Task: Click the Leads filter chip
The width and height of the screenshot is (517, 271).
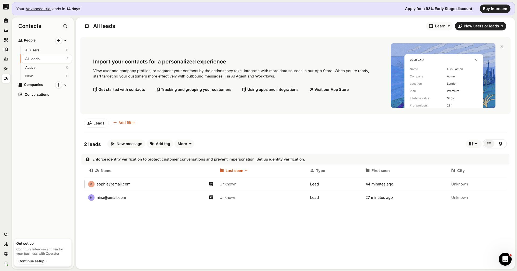Action: (96, 123)
